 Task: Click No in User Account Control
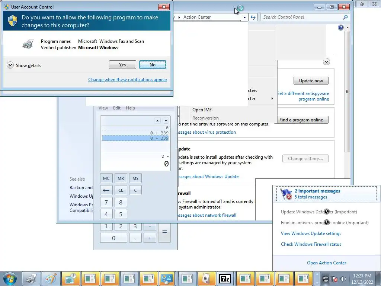[153, 65]
